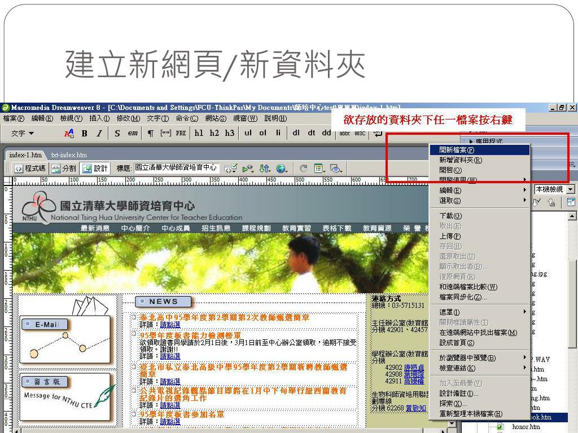Click the 黃敬知 contact link
The width and height of the screenshot is (578, 433).
coord(416,408)
